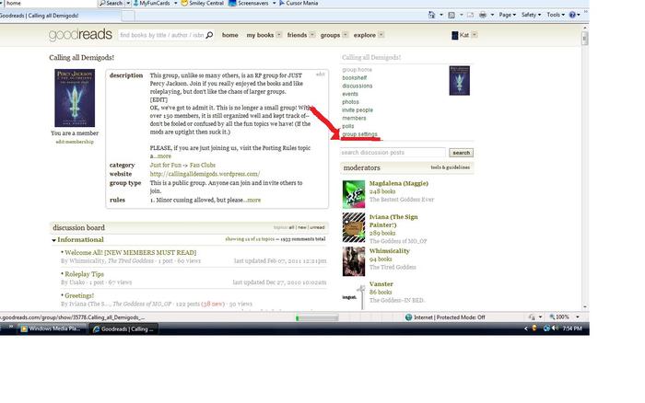Open bookshelf sidebar link

[355, 77]
